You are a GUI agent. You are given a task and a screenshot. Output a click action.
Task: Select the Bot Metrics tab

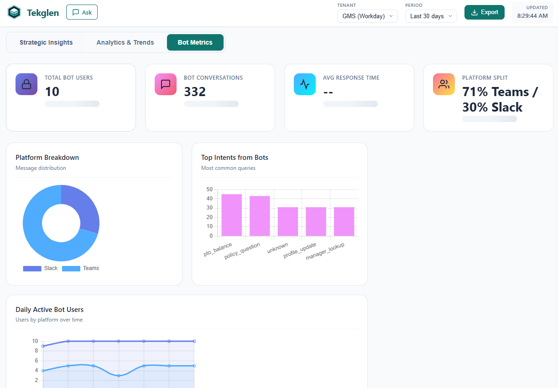coord(195,42)
